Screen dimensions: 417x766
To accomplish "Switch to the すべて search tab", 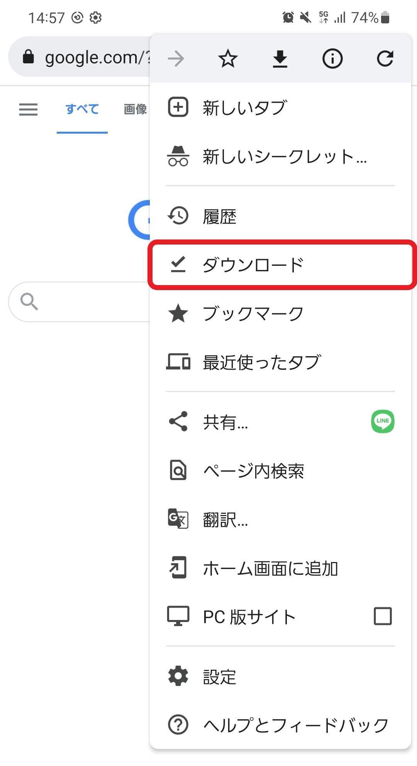I will click(82, 109).
